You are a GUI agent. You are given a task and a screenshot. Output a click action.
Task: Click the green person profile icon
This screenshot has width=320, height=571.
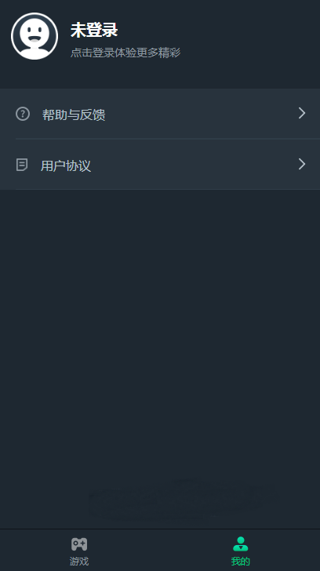(240, 544)
